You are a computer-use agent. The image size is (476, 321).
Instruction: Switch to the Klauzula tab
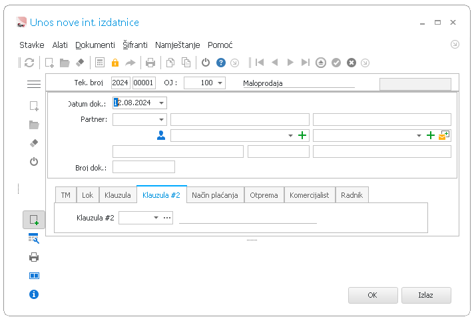coord(117,195)
